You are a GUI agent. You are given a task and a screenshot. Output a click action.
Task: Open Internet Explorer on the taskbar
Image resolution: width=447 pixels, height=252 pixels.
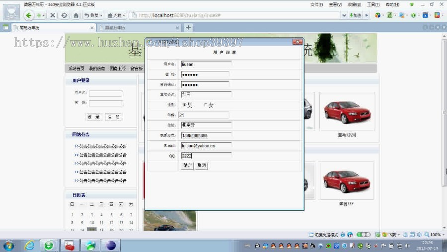click(29, 246)
